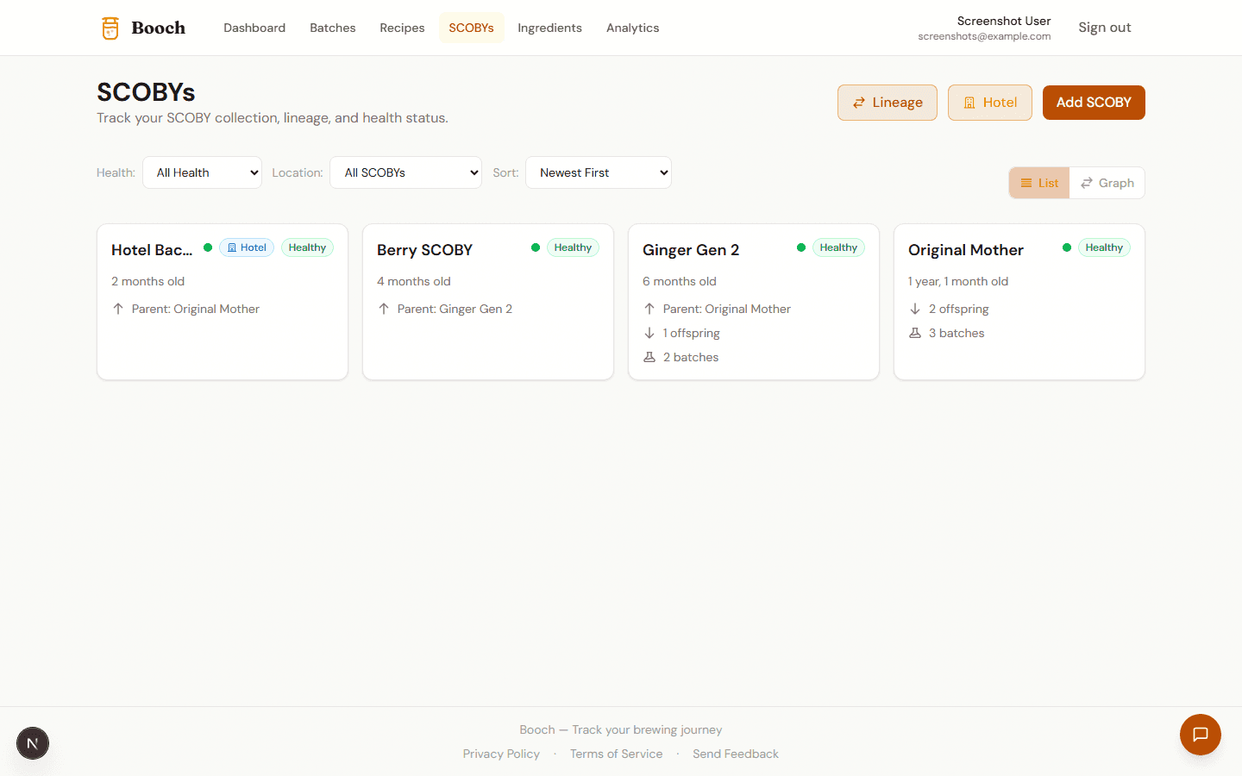Click Healthy badge on Original Mother card

1104,247
